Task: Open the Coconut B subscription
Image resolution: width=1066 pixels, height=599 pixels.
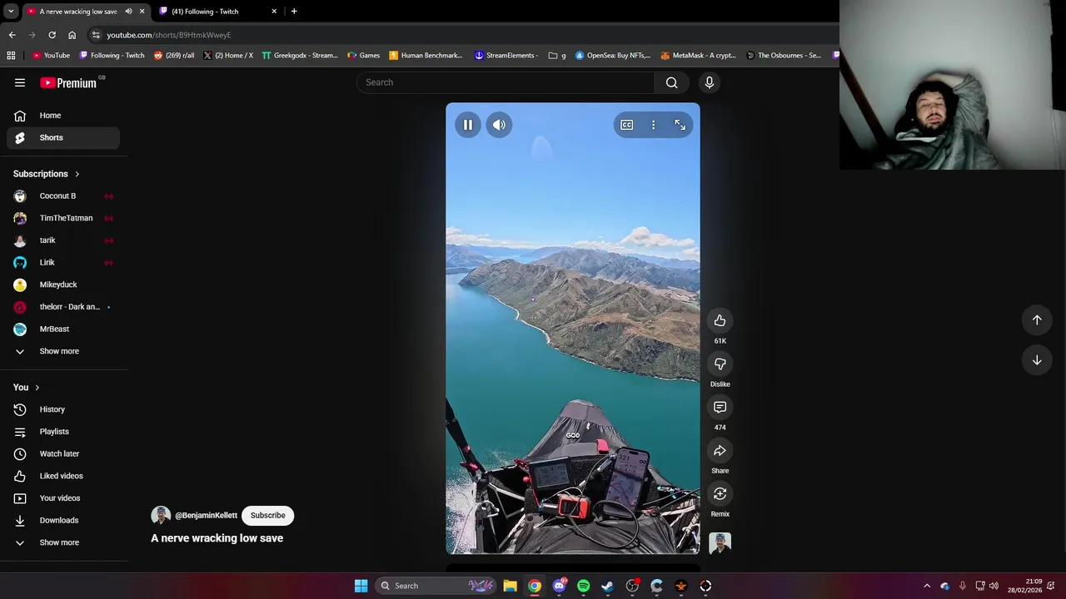Action: coord(63,196)
